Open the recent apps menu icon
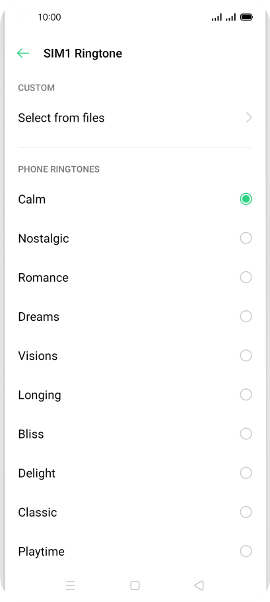Viewport: 270px width, 602px height. (x=71, y=585)
